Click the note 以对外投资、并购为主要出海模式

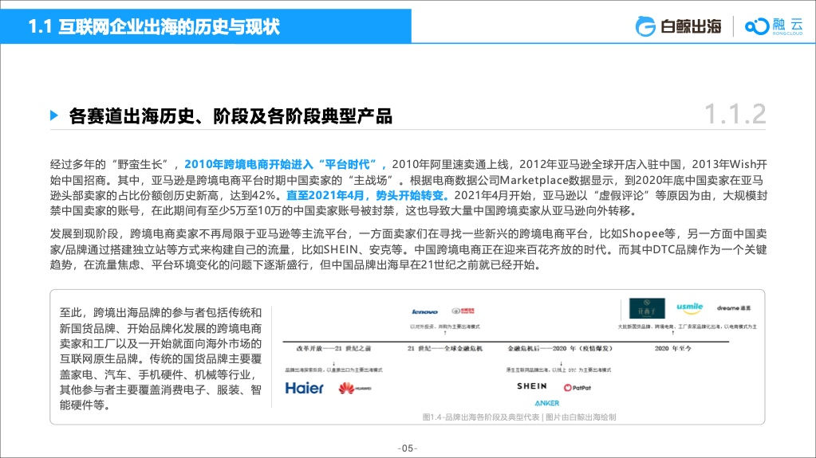pyautogui.click(x=445, y=327)
